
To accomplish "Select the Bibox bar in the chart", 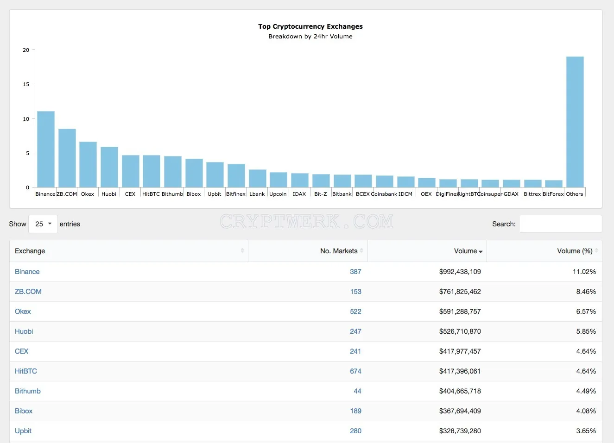I will [194, 173].
